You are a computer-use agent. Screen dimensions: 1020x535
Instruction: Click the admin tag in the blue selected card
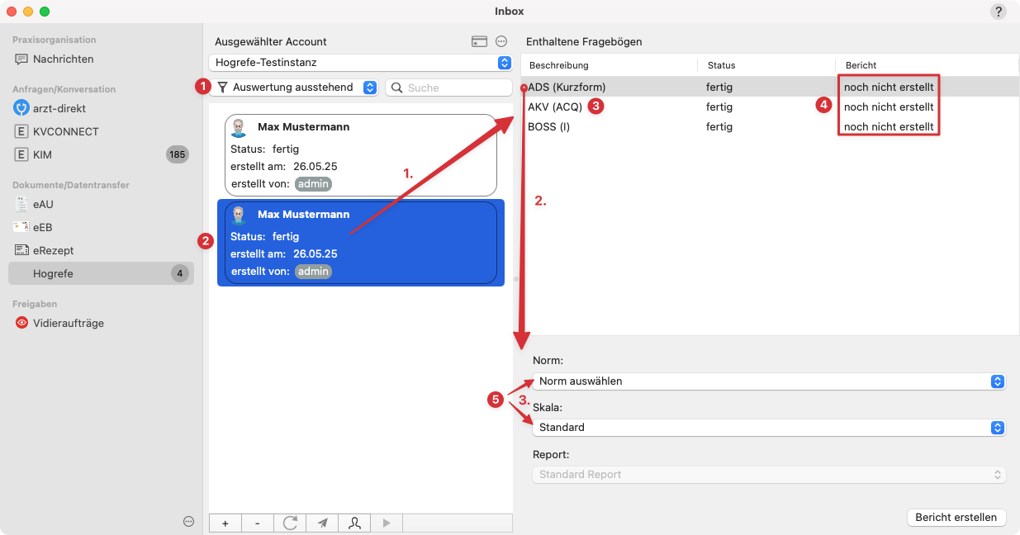click(x=313, y=272)
